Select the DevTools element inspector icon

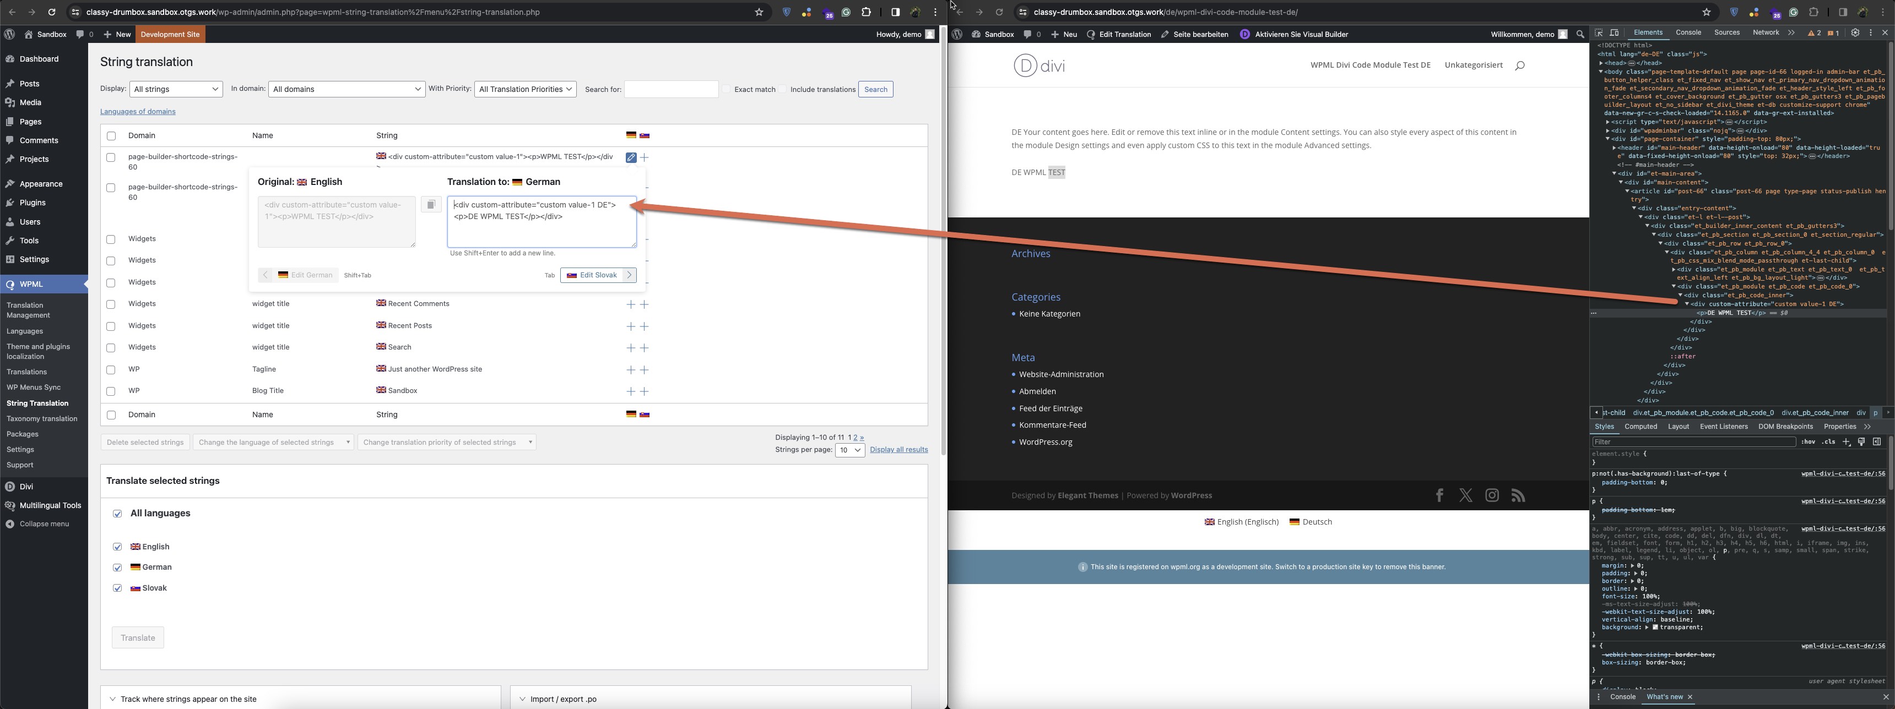[1599, 33]
